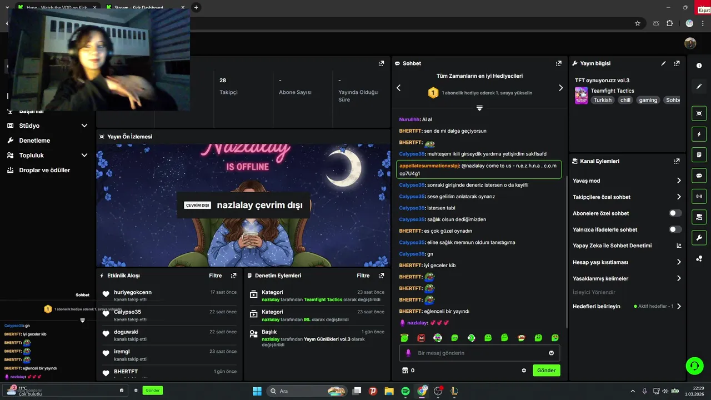711x400 pixels.
Task: Expand Hesap yaşı kısıtlaması options
Action: 679,262
